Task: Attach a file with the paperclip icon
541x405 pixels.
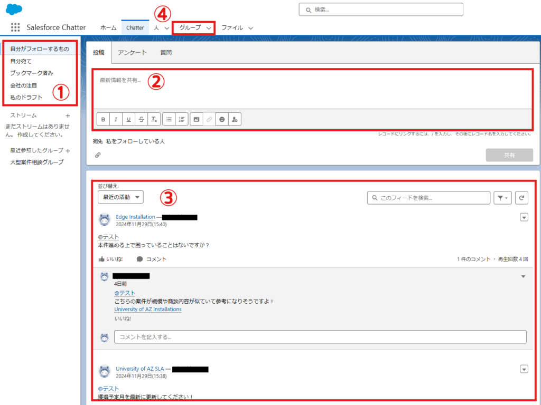Action: pyautogui.click(x=98, y=155)
